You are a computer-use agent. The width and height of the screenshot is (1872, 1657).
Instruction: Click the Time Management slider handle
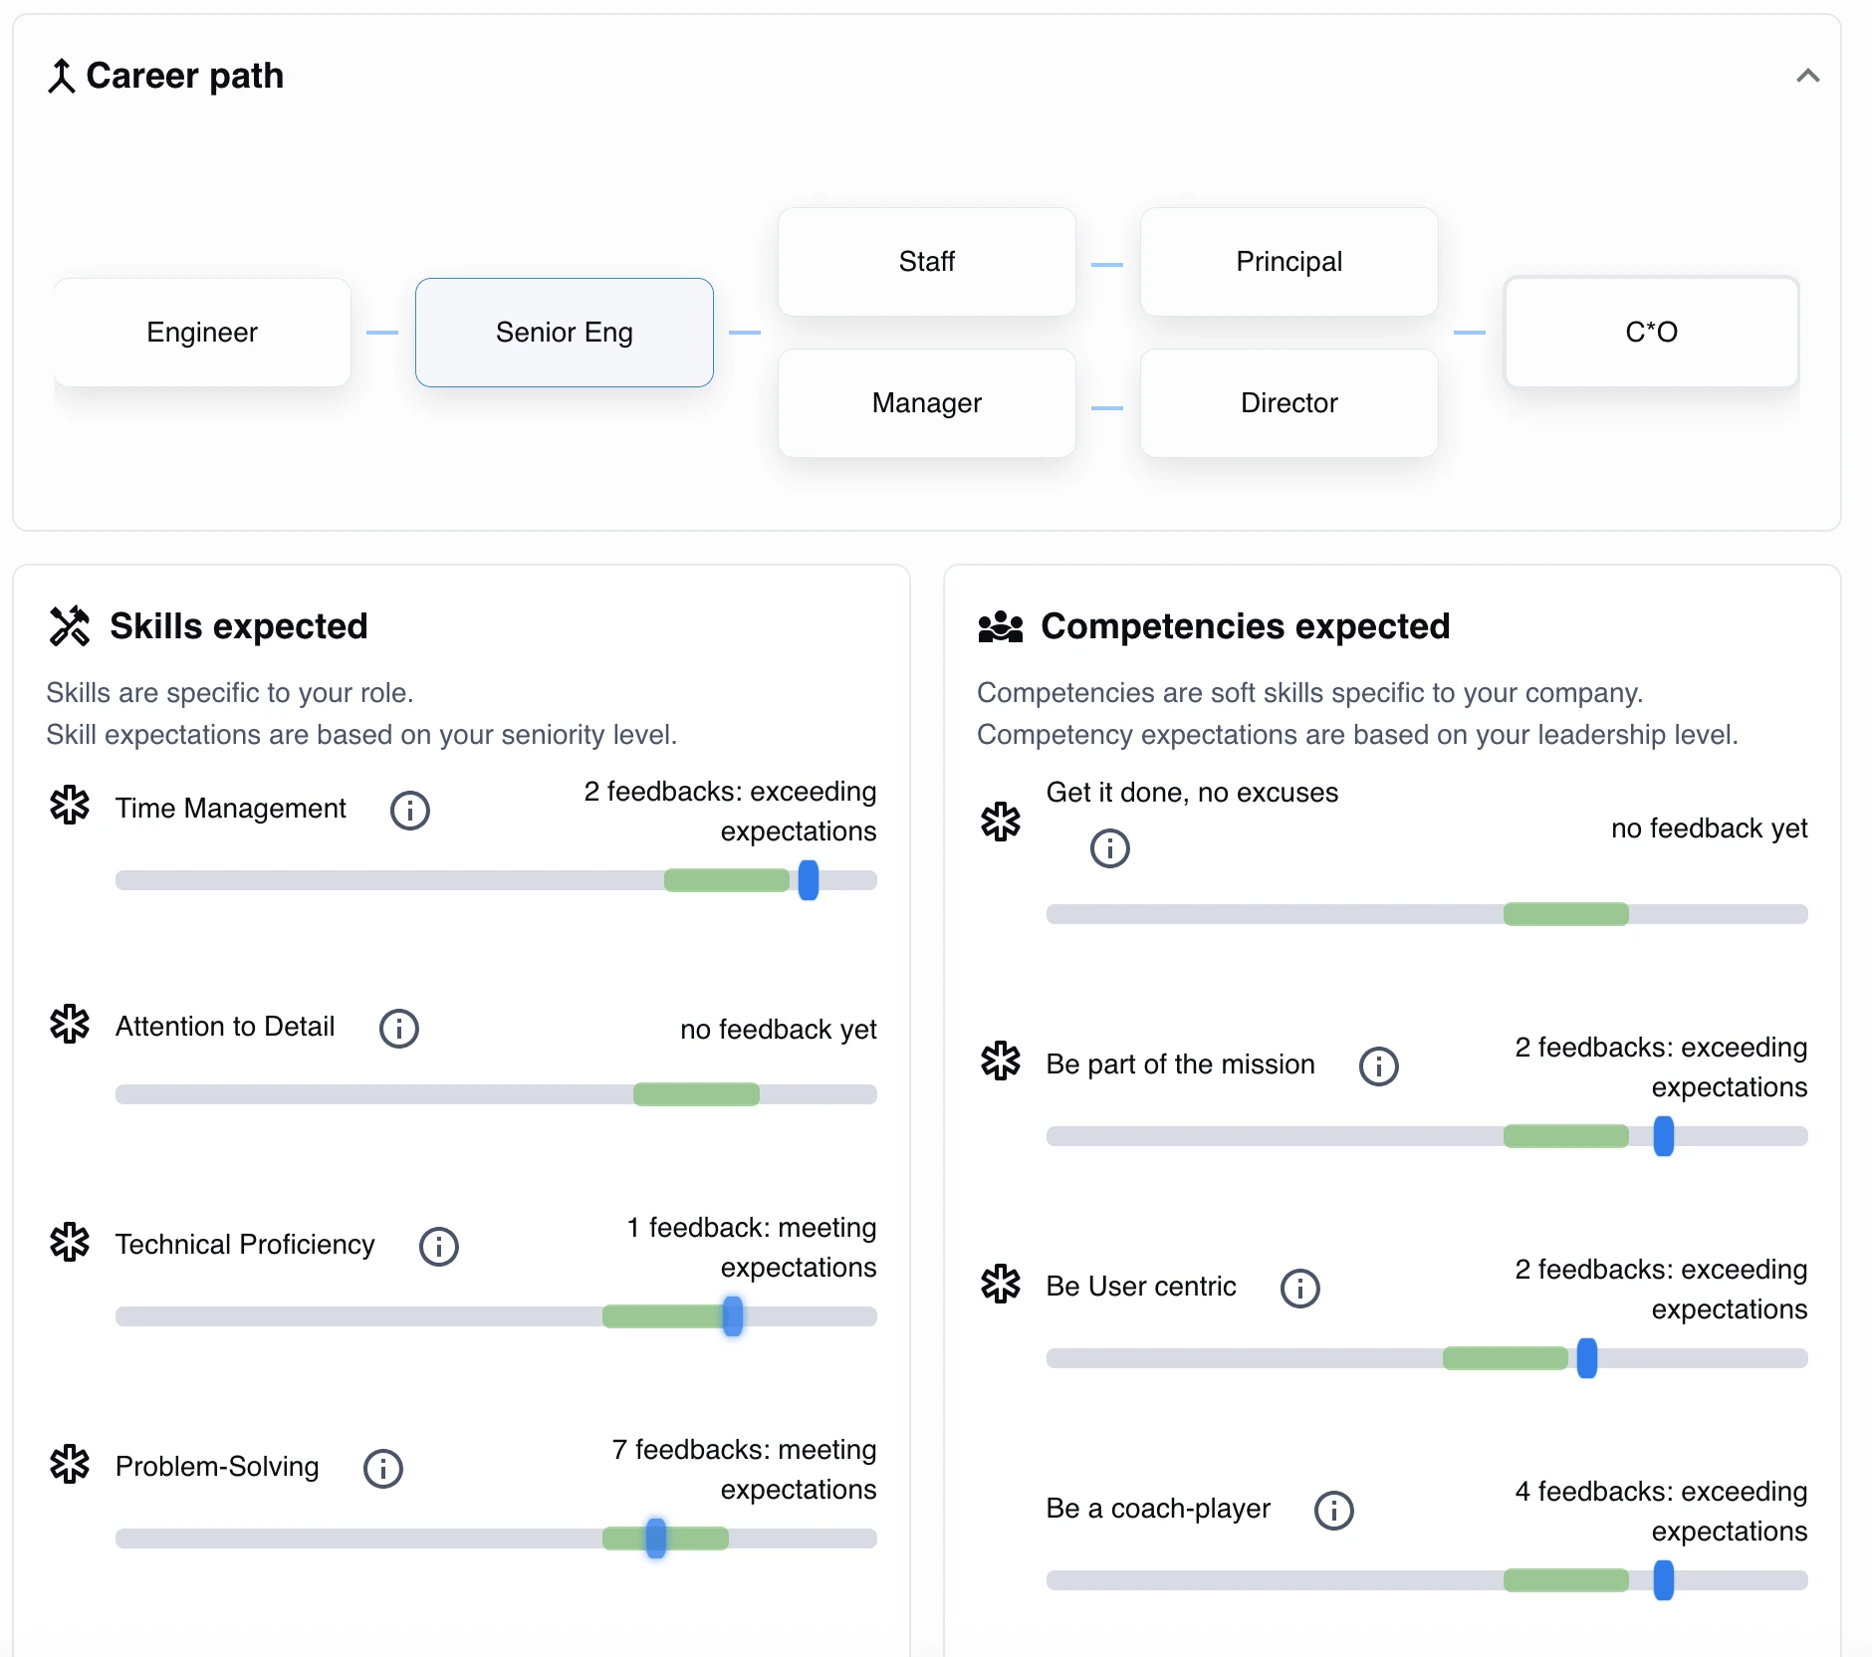coord(809,880)
